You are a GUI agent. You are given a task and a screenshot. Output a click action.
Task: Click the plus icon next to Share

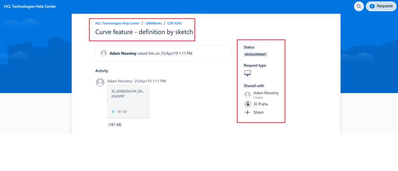[248, 112]
